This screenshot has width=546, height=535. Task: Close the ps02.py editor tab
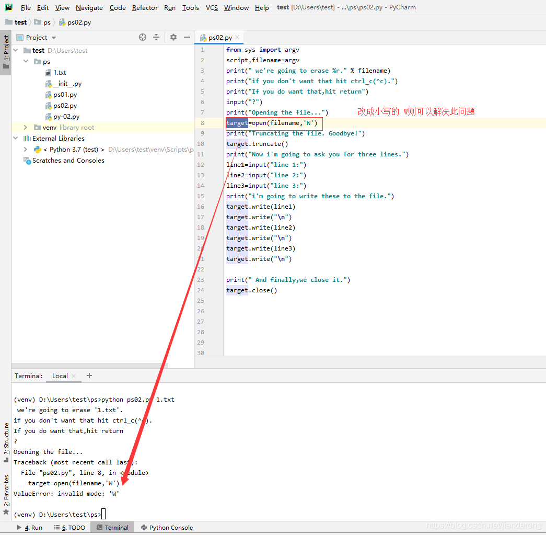click(x=238, y=37)
